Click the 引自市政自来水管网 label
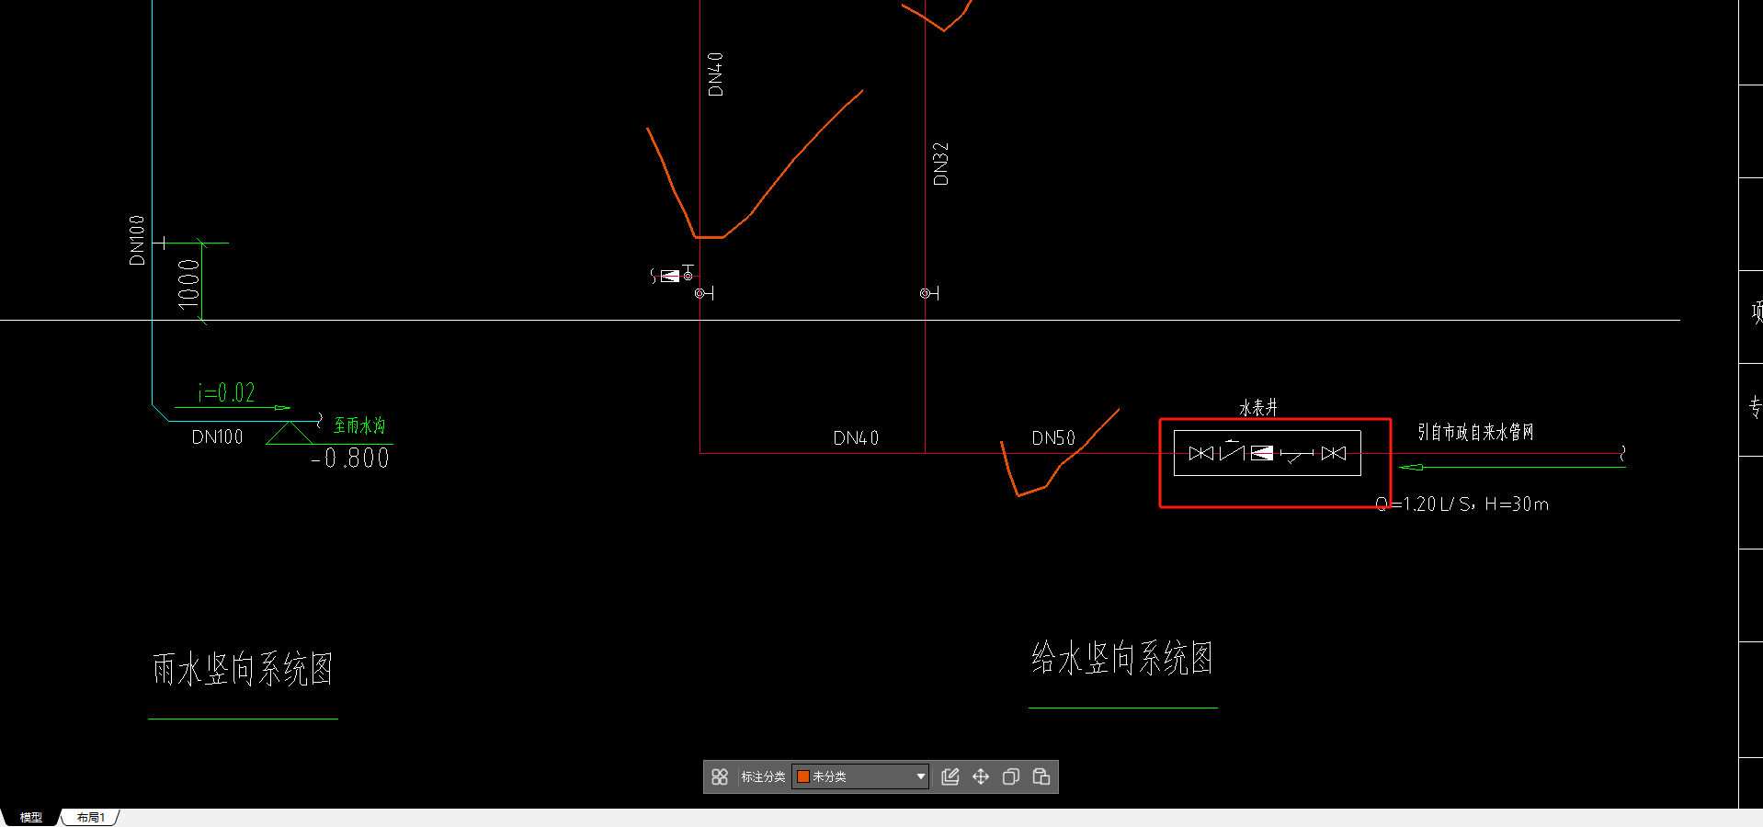Screen dimensions: 1763x827 click(x=1475, y=432)
